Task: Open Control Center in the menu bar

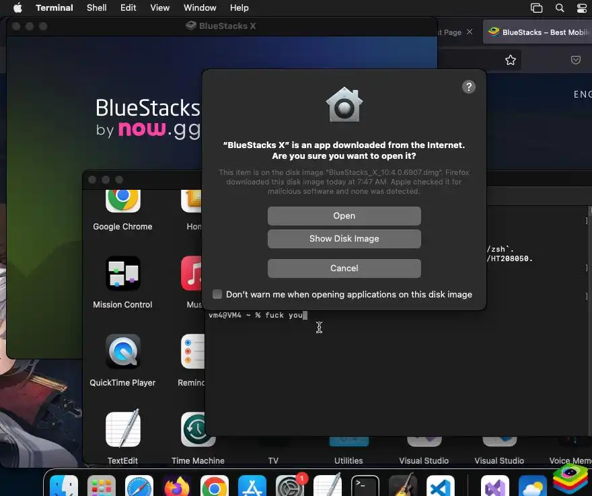Action: 582,7
